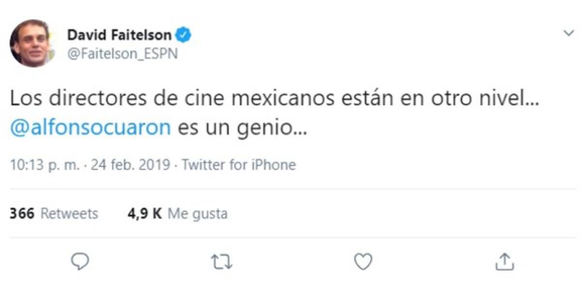Open the 4,9 K Me gusta list

click(177, 212)
